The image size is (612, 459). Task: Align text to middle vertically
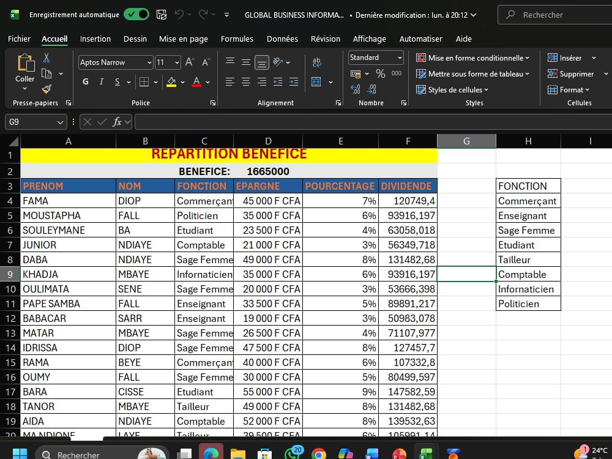(246, 62)
